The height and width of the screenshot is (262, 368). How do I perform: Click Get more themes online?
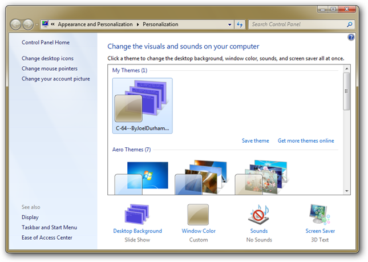306,140
